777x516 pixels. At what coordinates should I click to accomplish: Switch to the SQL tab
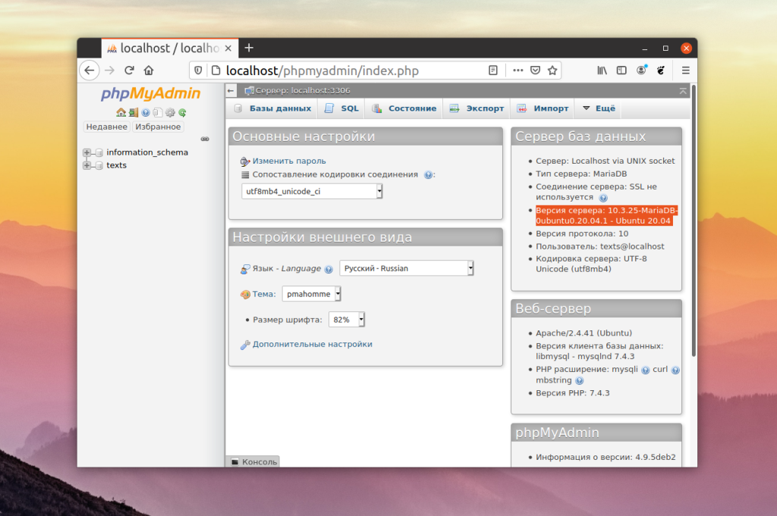(341, 108)
